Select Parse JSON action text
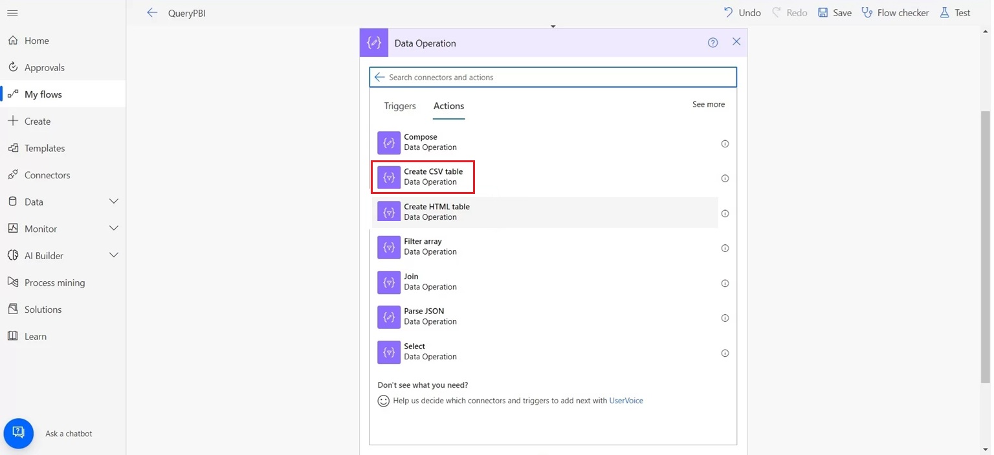994x455 pixels. (x=424, y=311)
